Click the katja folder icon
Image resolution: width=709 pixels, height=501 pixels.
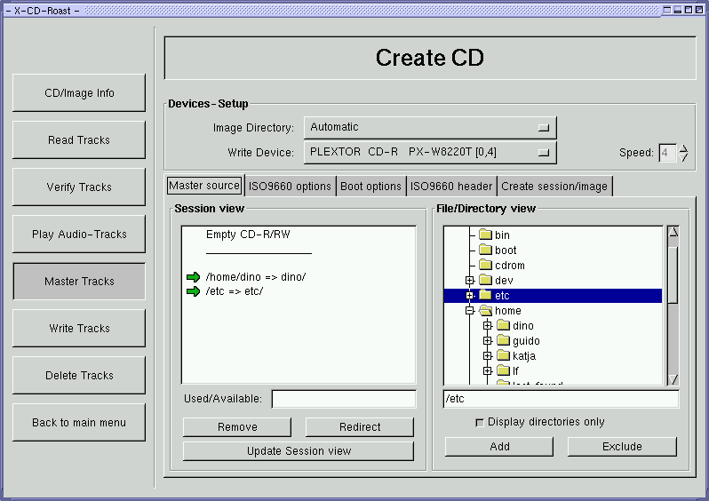[x=503, y=356]
